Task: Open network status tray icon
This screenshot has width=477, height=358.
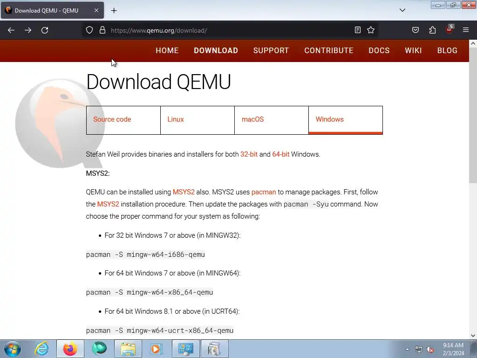Action: [x=419, y=350]
